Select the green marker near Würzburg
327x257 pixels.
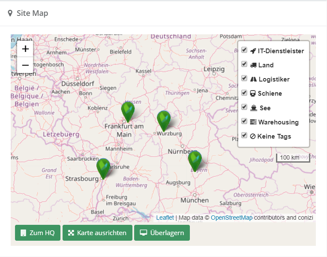[163, 120]
